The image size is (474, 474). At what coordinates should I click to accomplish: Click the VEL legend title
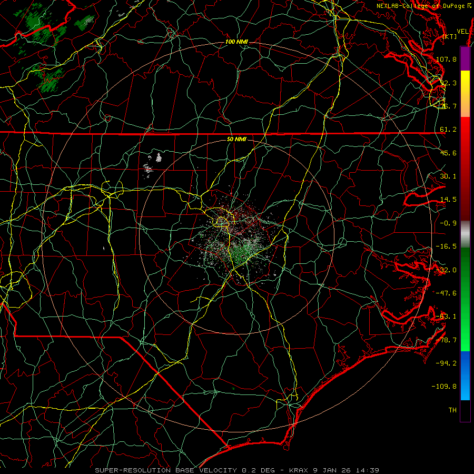point(462,32)
